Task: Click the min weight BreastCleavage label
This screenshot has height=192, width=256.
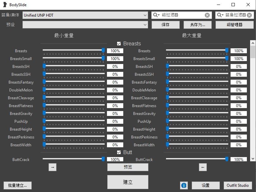Action: (21, 98)
